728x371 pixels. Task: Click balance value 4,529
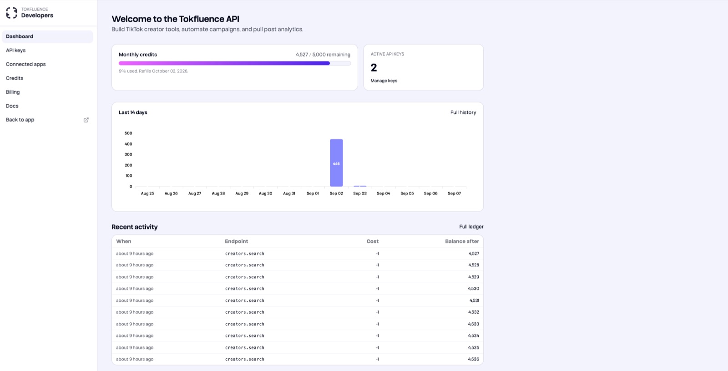pos(474,277)
